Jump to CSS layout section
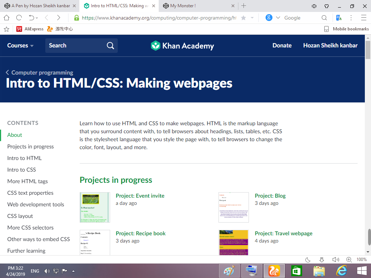Viewport: 371px width, 278px height. 20,216
